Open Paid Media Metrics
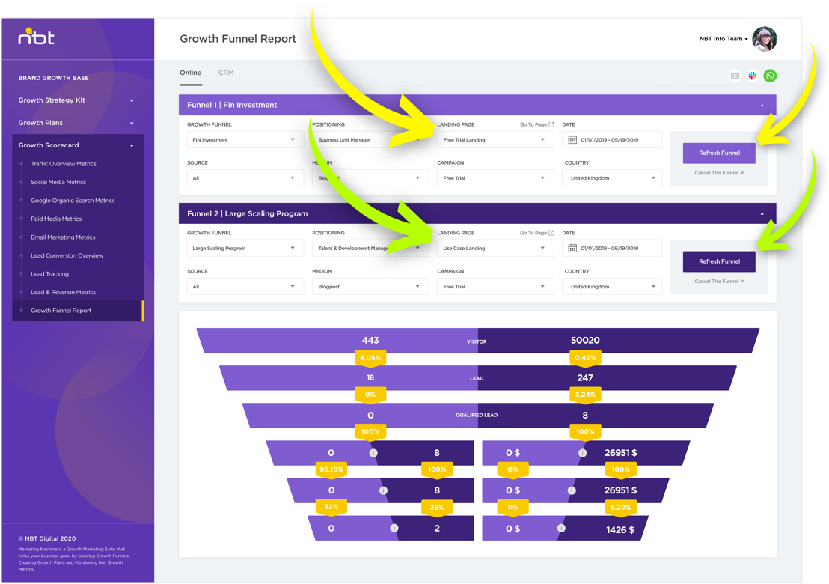The image size is (829, 584). pos(56,219)
